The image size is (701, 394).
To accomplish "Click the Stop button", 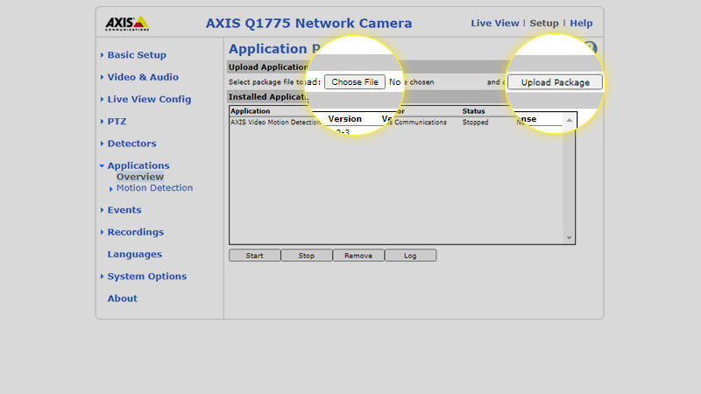I will pyautogui.click(x=306, y=256).
